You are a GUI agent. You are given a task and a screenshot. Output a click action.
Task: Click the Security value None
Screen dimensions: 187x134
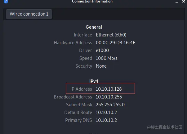[x=101, y=66]
